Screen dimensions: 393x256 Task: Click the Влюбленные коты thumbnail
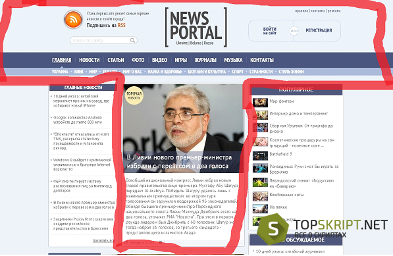coord(260,196)
